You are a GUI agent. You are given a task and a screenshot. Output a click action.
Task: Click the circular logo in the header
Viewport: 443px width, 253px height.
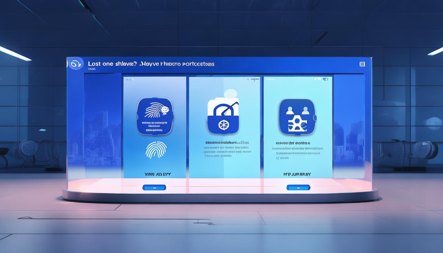point(75,64)
